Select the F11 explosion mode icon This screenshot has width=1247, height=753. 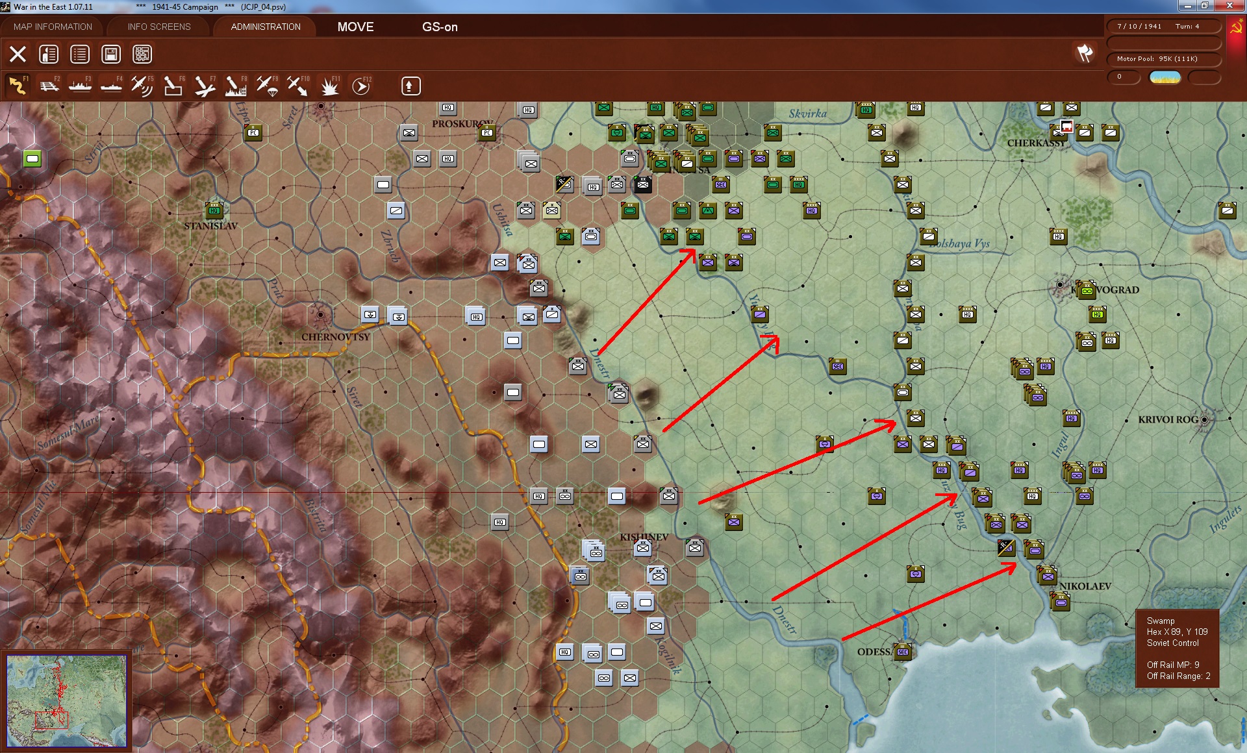[330, 86]
